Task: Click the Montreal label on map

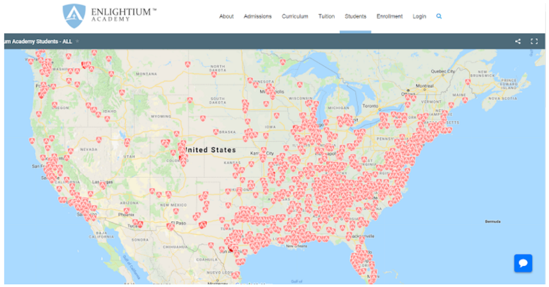Action: (x=424, y=86)
